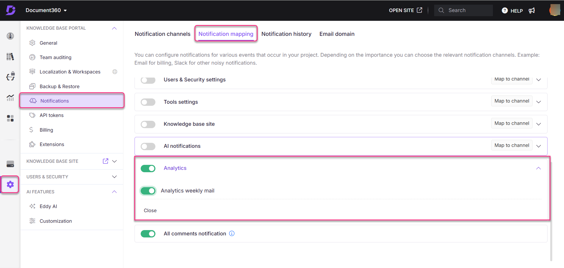Open the announcements megaphone icon
This screenshot has height=268, width=564.
[x=532, y=11]
